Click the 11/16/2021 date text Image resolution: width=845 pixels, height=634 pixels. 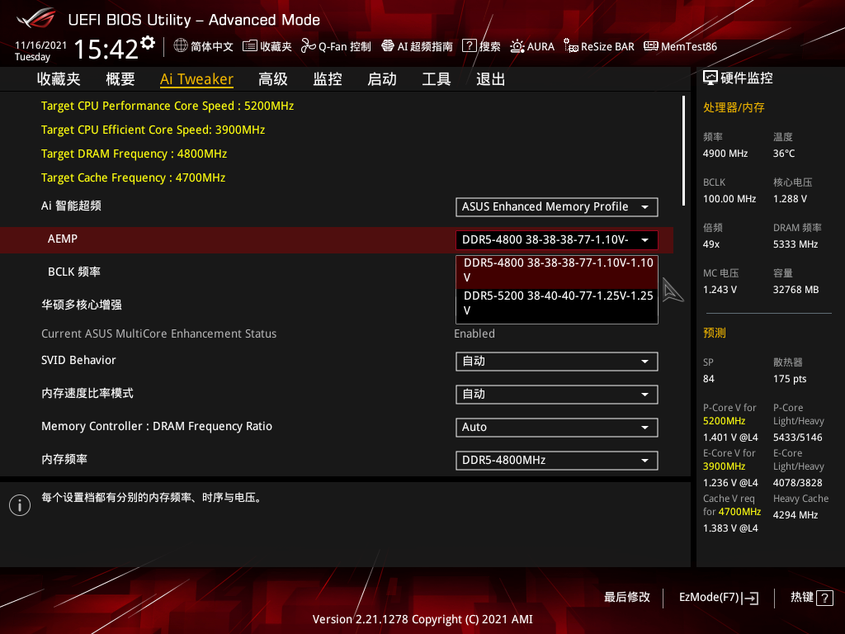pyautogui.click(x=41, y=45)
